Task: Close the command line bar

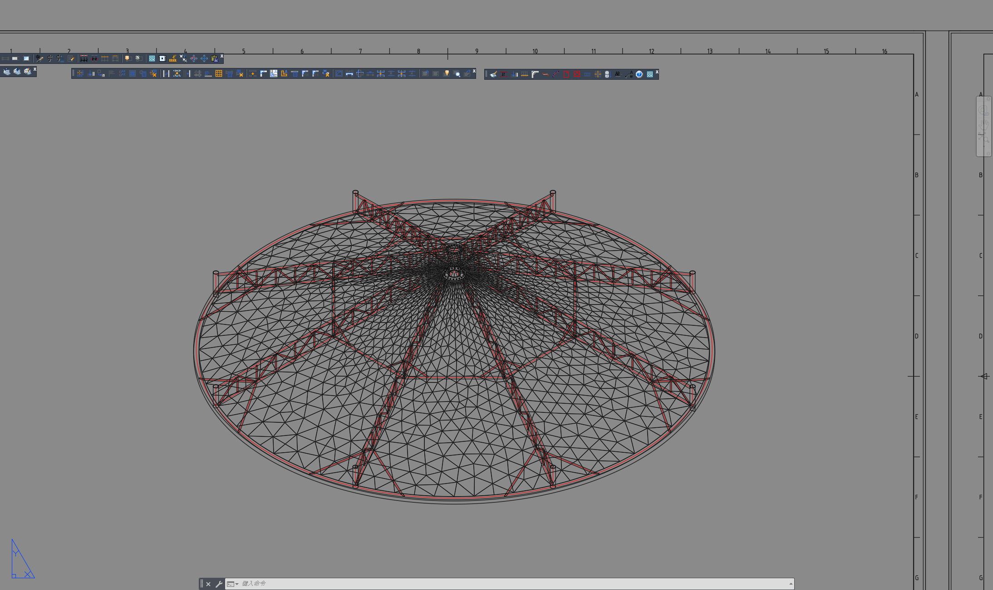Action: coord(208,584)
